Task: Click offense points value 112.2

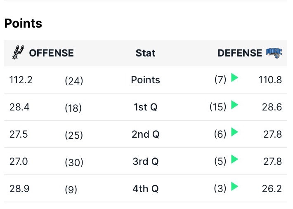Action: [x=21, y=80]
